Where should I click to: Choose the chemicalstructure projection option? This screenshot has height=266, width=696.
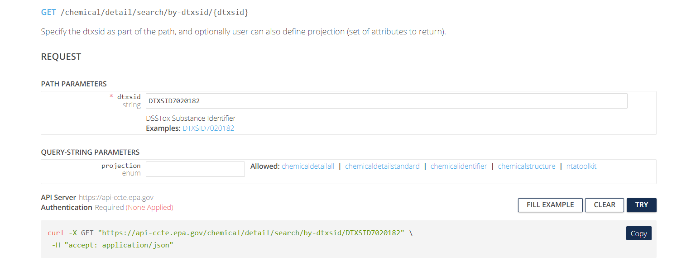[x=527, y=166]
